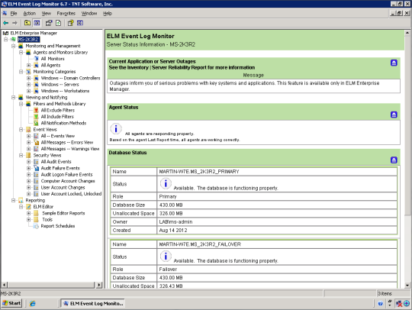
Task: Click the Reporting node icon
Action: point(21,200)
